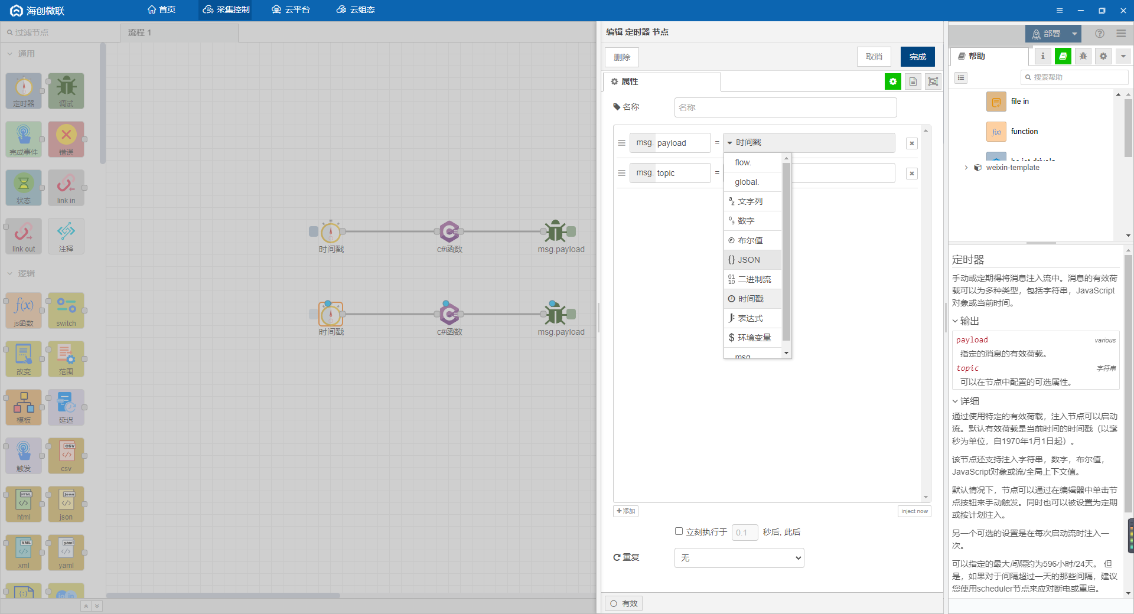The image size is (1134, 614).
Task: Open the sidebar tabs dropdown arrow
Action: coord(1123,56)
